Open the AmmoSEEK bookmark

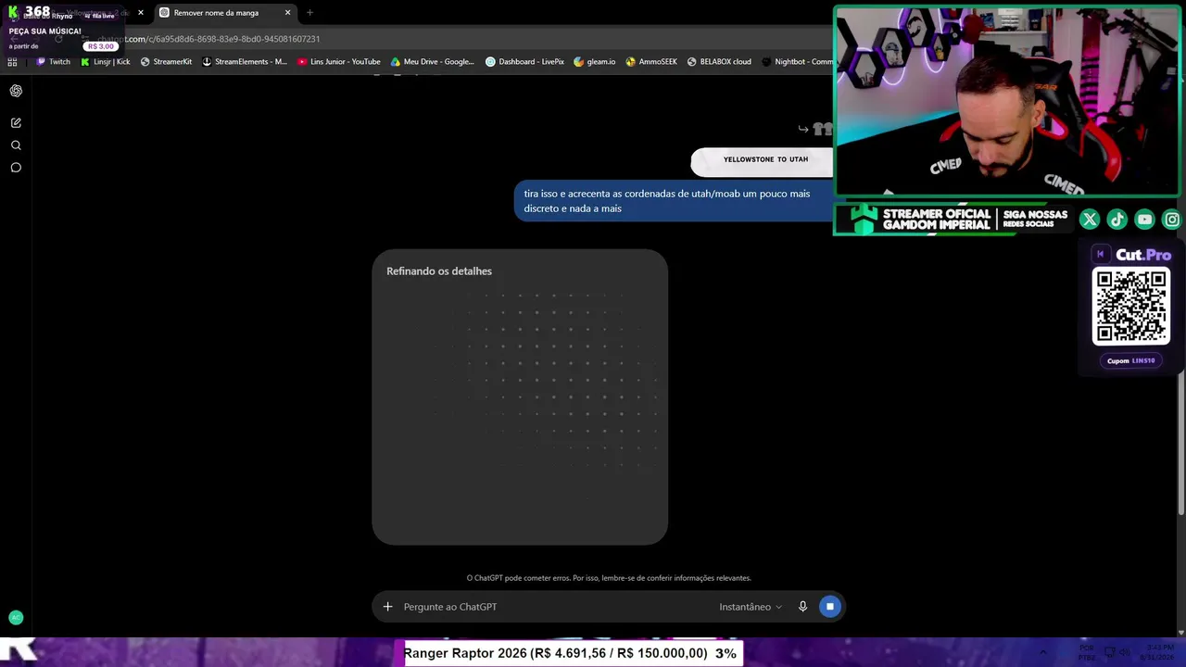tap(651, 62)
